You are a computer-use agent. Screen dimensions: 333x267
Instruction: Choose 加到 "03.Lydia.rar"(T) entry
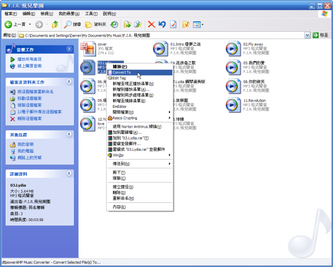(140, 138)
